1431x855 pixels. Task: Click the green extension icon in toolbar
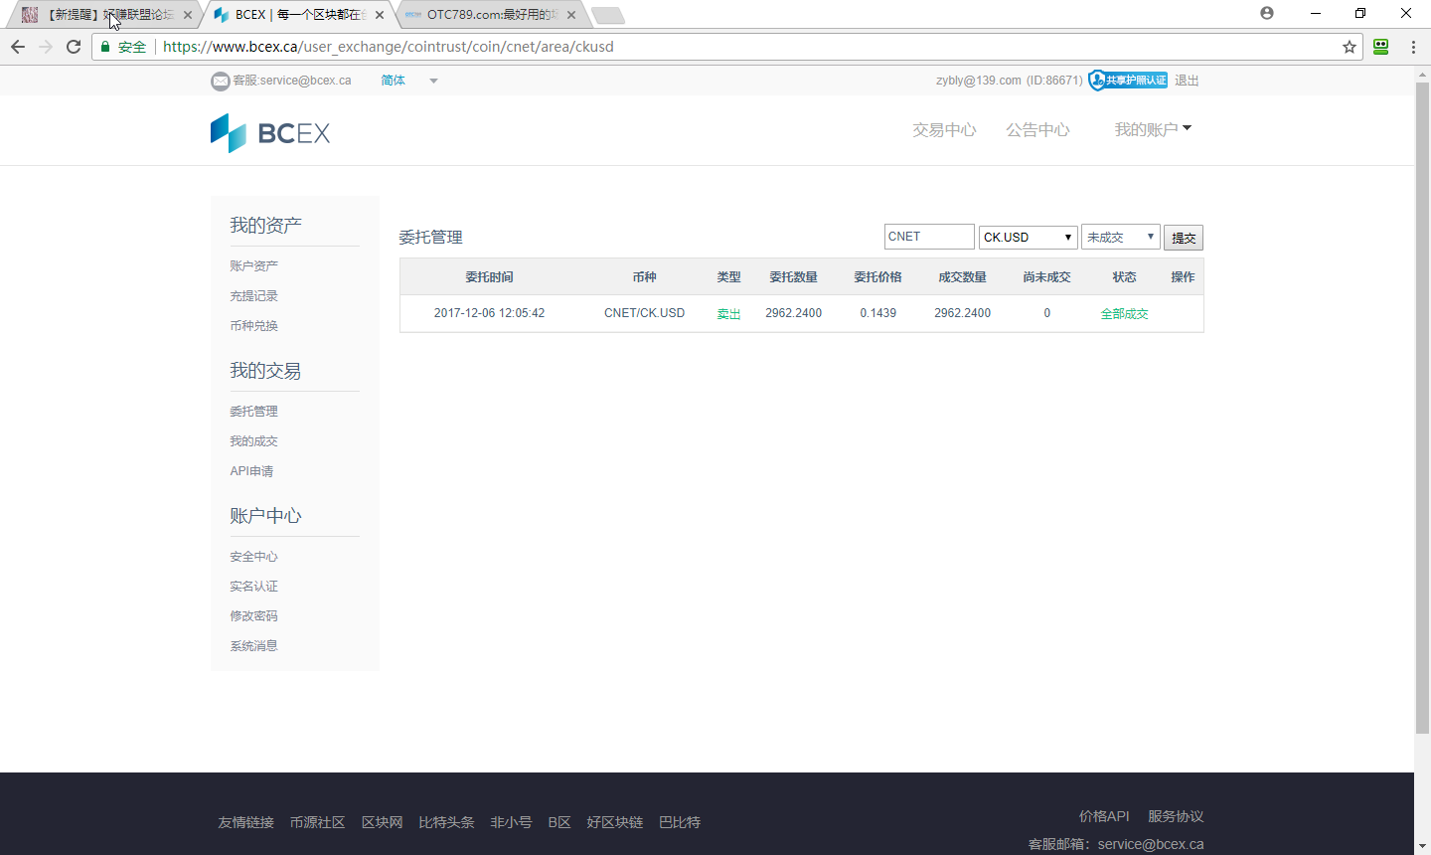click(x=1380, y=47)
